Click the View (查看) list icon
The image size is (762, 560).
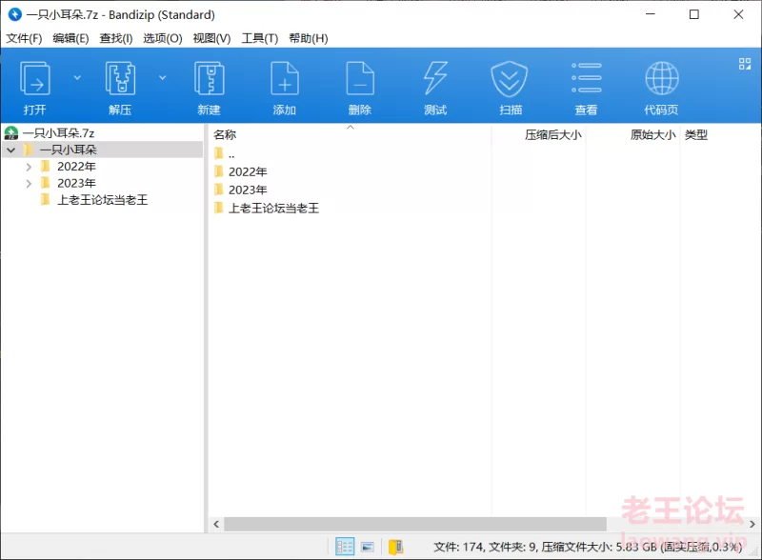coord(586,78)
